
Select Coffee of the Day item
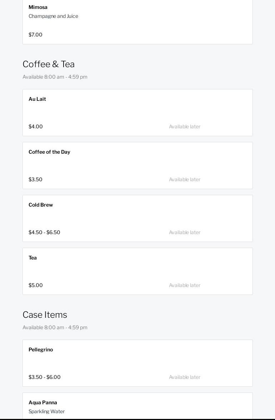click(x=49, y=152)
